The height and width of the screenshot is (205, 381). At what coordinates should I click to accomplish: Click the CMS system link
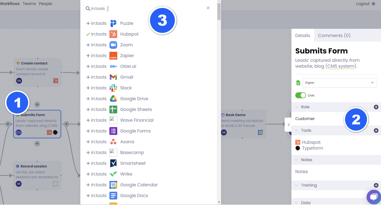tap(341, 66)
